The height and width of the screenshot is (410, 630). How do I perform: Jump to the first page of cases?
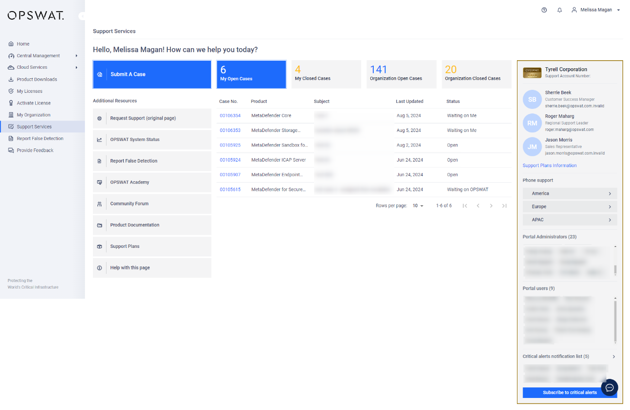(465, 206)
